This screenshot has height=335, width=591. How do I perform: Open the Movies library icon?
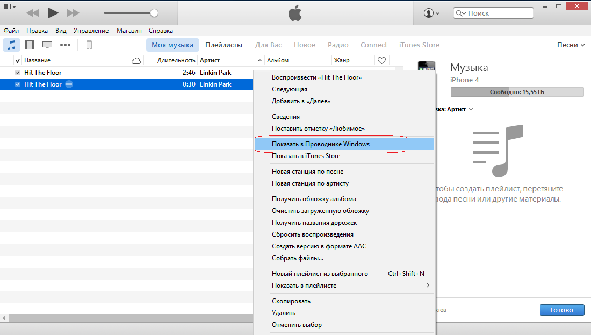[x=30, y=45]
